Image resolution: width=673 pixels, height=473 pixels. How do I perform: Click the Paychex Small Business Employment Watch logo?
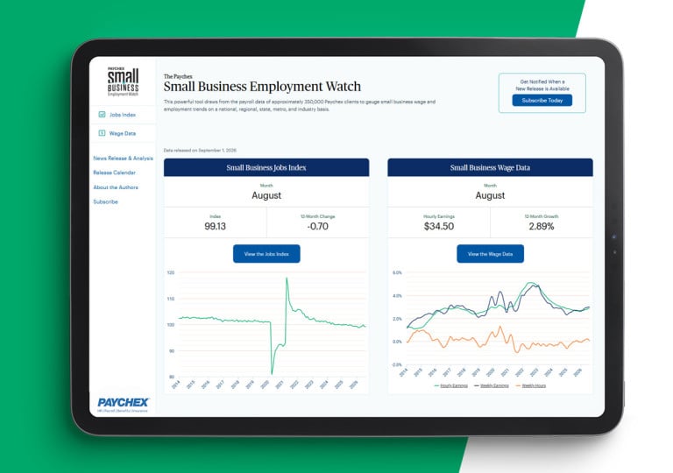tap(123, 82)
